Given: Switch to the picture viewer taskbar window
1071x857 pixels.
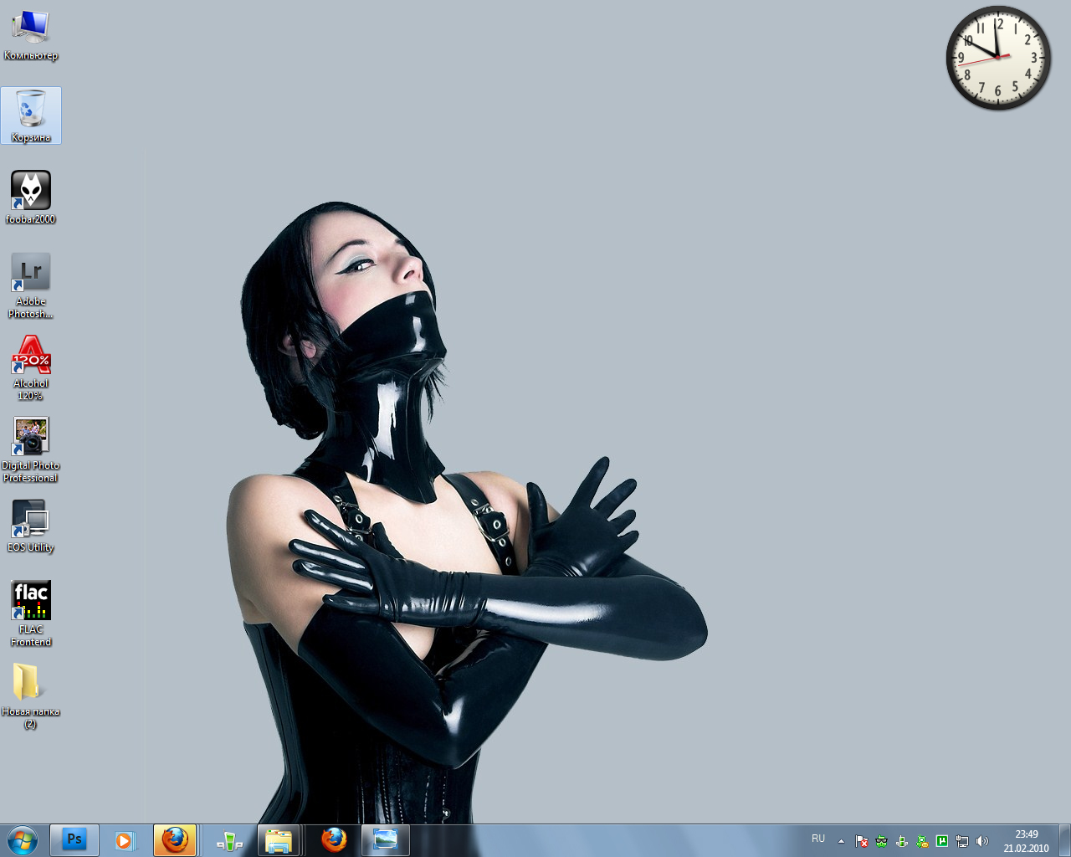Looking at the screenshot, I should tap(385, 840).
